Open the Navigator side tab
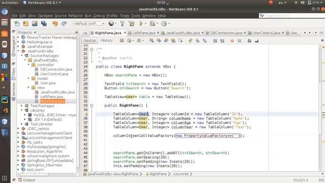The height and width of the screenshot is (183, 325). tap(14, 46)
